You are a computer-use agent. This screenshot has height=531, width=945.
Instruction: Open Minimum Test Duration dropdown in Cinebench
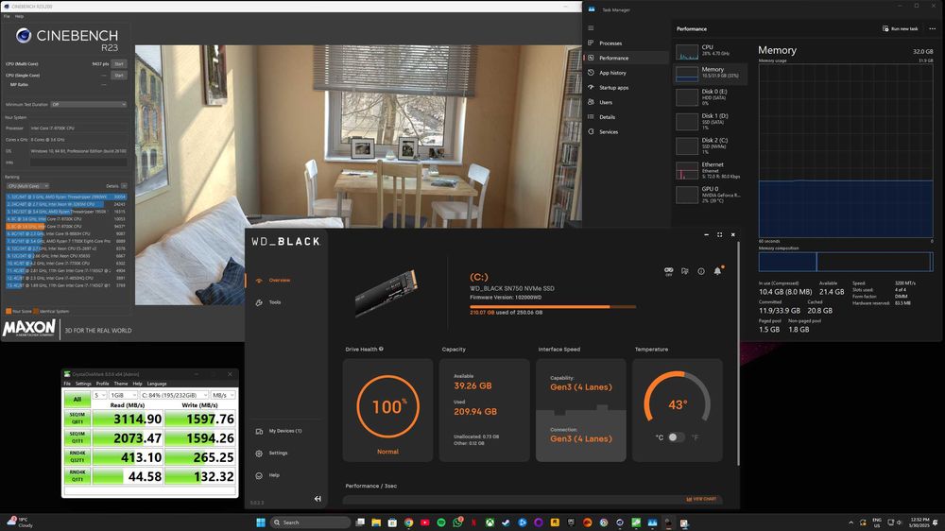click(89, 104)
